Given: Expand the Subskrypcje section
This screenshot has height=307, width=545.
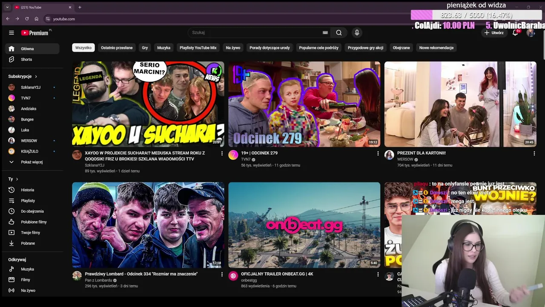Looking at the screenshot, I should pyautogui.click(x=23, y=76).
